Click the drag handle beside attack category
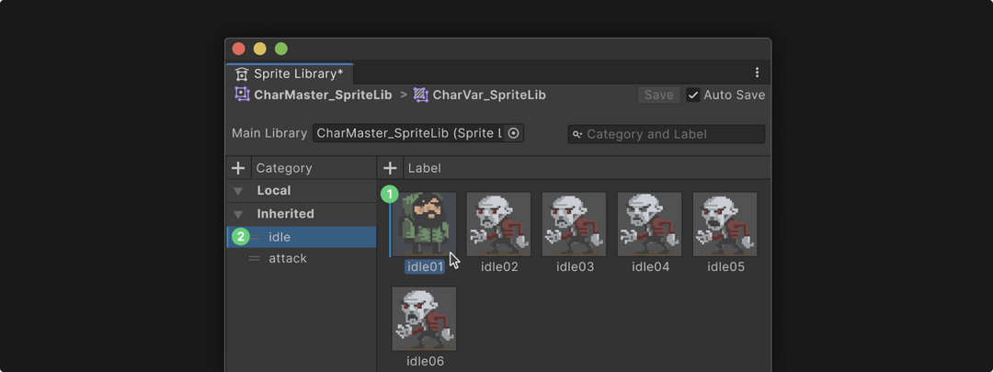 click(254, 259)
